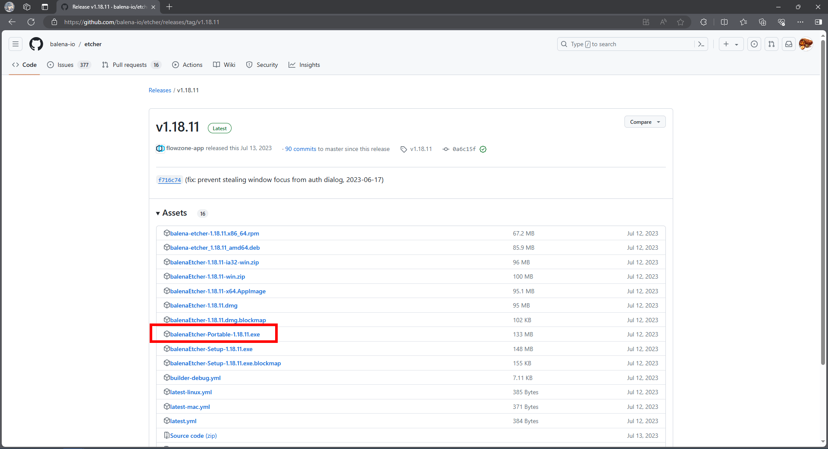Open browser extensions puzzle icon
Image resolution: width=828 pixels, height=449 pixels.
[703, 22]
